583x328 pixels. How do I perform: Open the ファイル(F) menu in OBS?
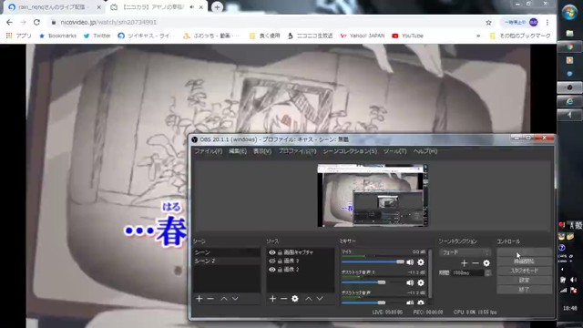tap(209, 151)
